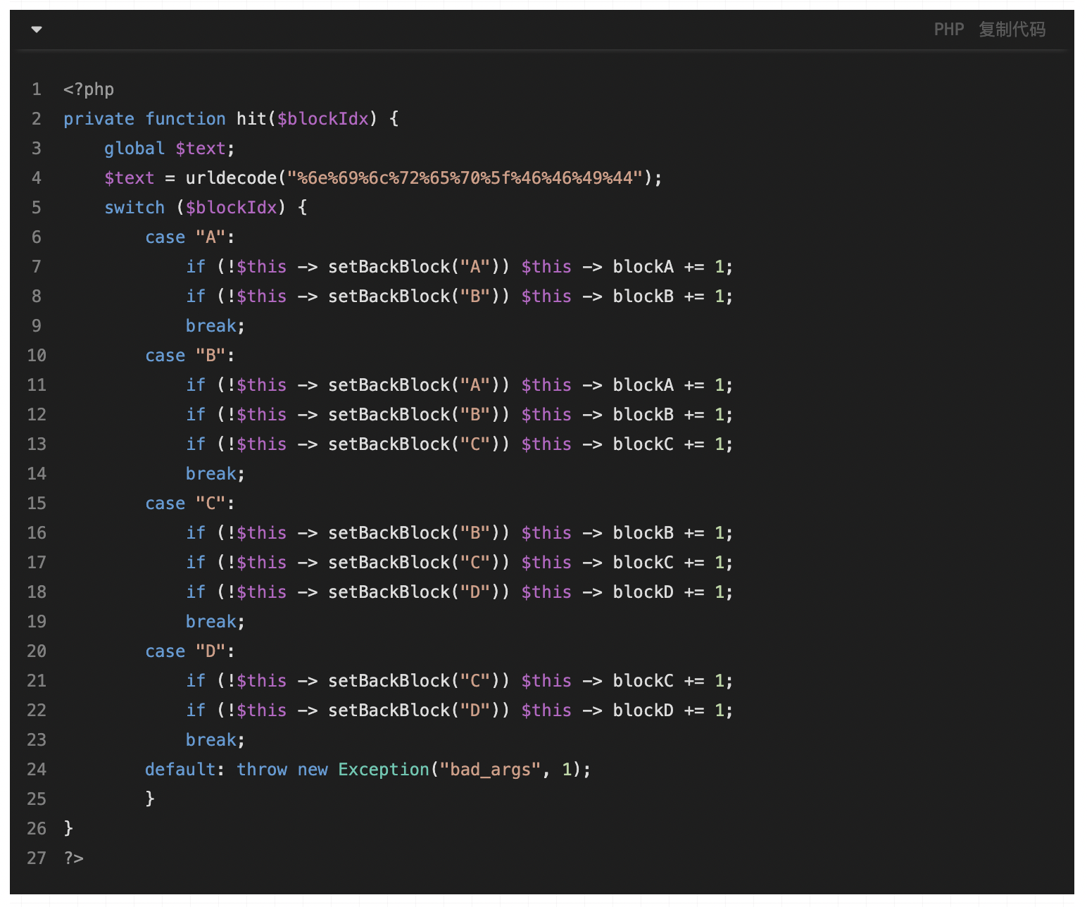Click the case "A" label
The image size is (1087, 907).
pyautogui.click(x=189, y=237)
